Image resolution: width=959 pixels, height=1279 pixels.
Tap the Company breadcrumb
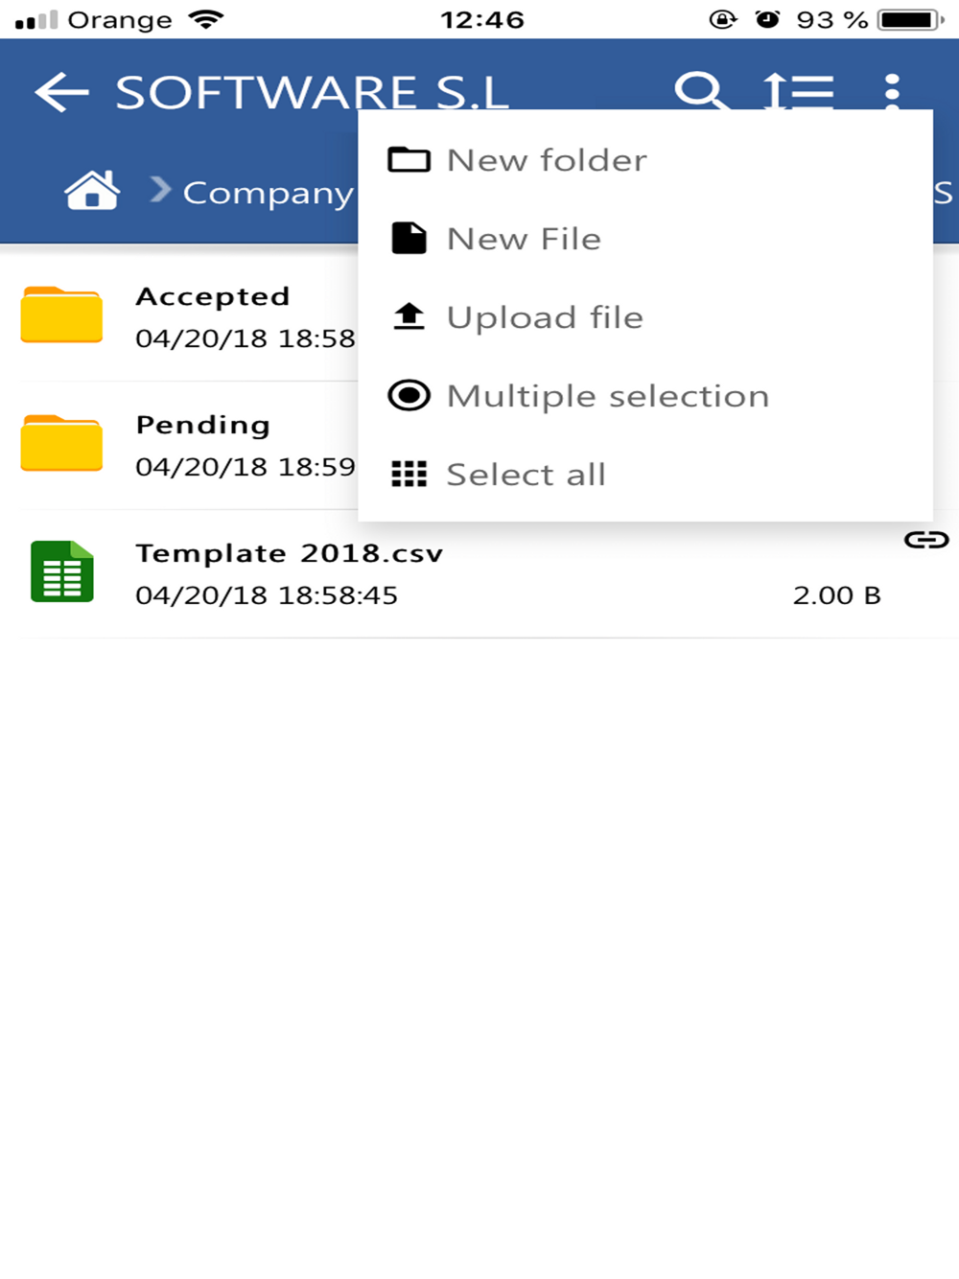point(269,193)
